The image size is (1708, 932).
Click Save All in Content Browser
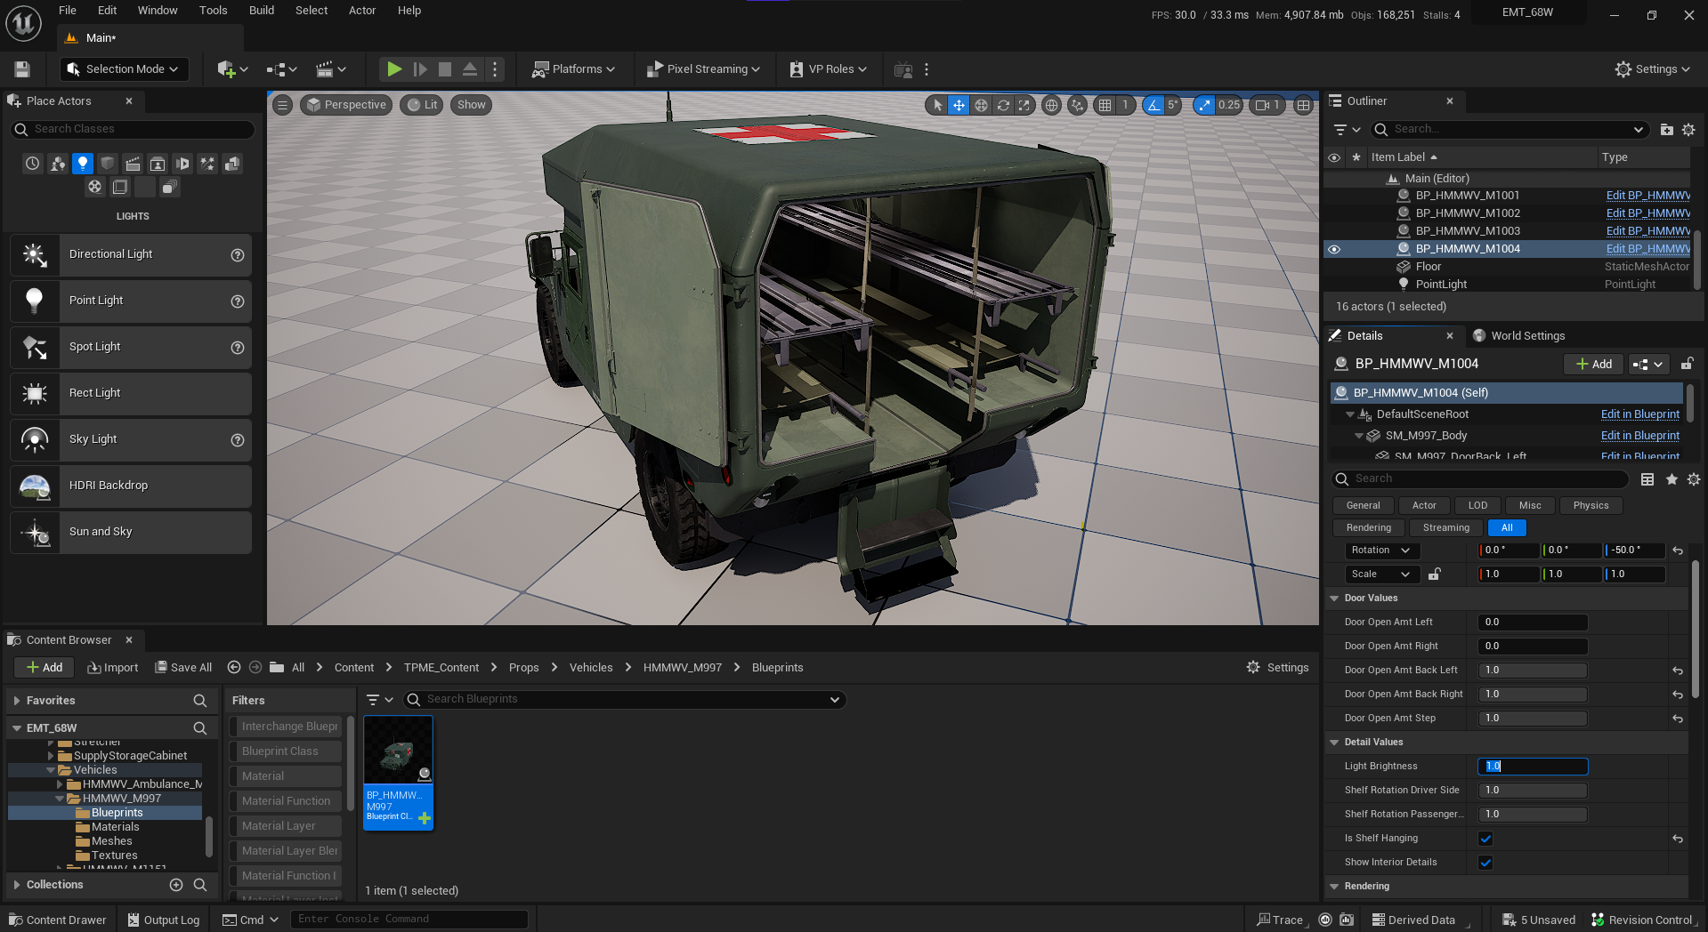point(183,668)
